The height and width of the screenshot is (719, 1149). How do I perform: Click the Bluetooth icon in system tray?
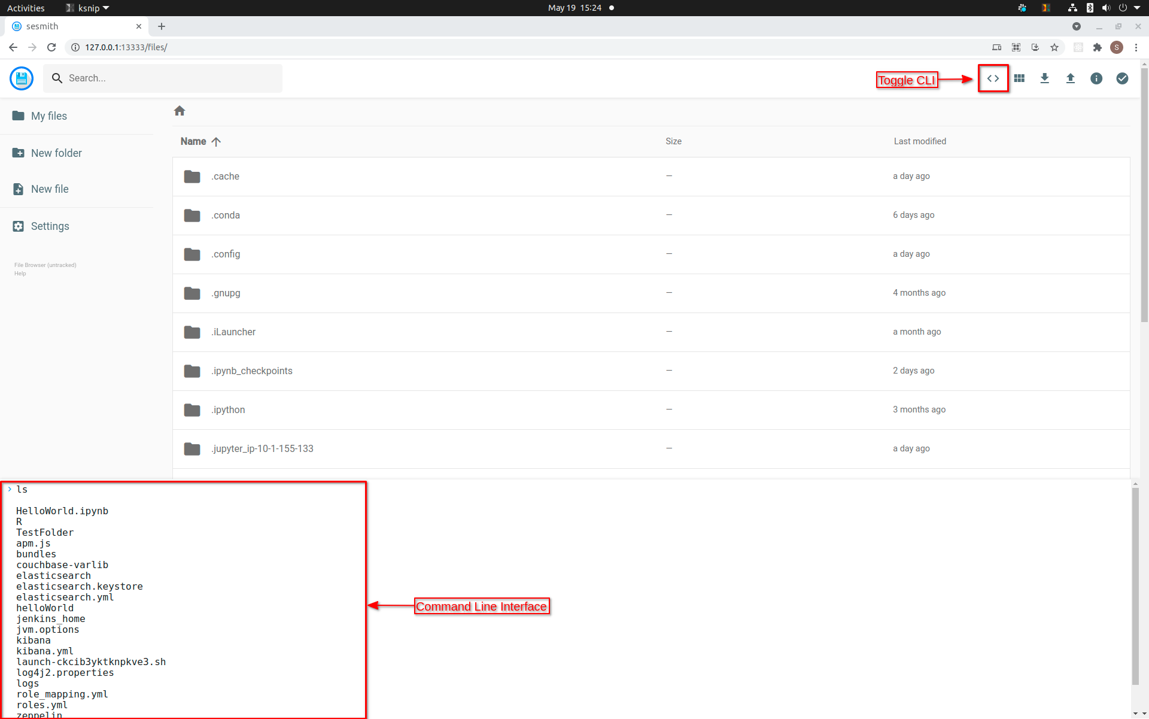click(x=1090, y=8)
